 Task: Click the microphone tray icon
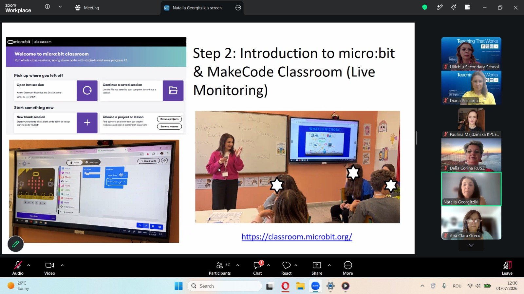pyautogui.click(x=444, y=286)
